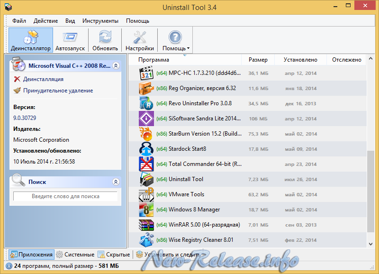This screenshot has width=379, height=274.
Task: Sort by the Установлено column header
Action: tap(300, 60)
